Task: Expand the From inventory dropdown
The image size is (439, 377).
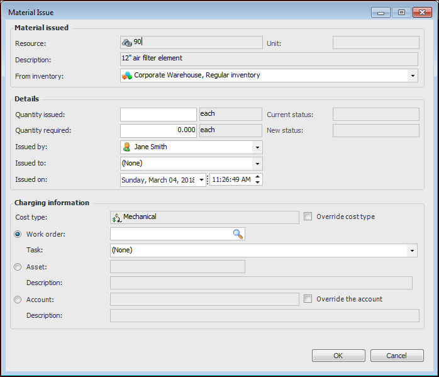Action: point(413,76)
